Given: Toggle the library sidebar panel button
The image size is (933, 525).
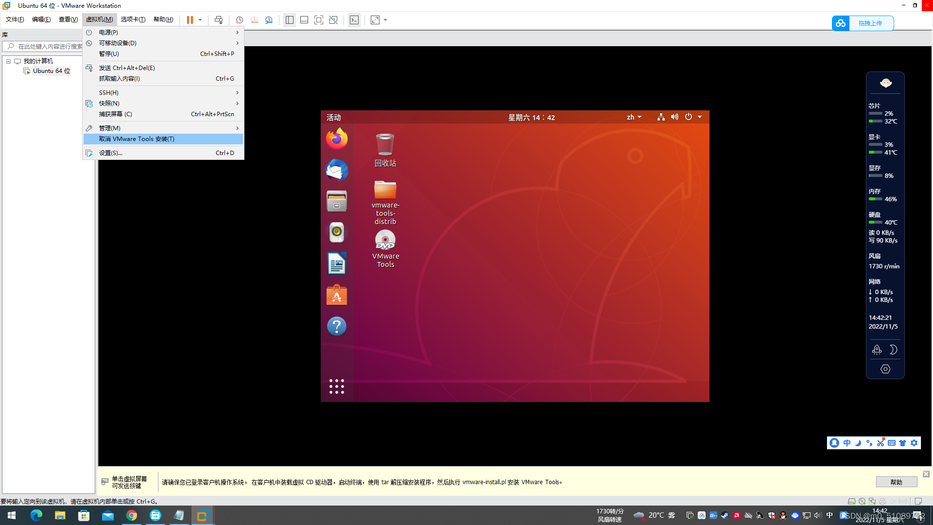Looking at the screenshot, I should click(290, 20).
